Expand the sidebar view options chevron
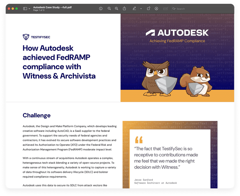 click(x=29, y=9)
